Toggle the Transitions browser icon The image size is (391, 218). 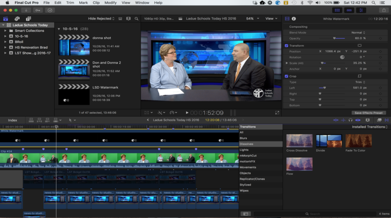point(387,120)
